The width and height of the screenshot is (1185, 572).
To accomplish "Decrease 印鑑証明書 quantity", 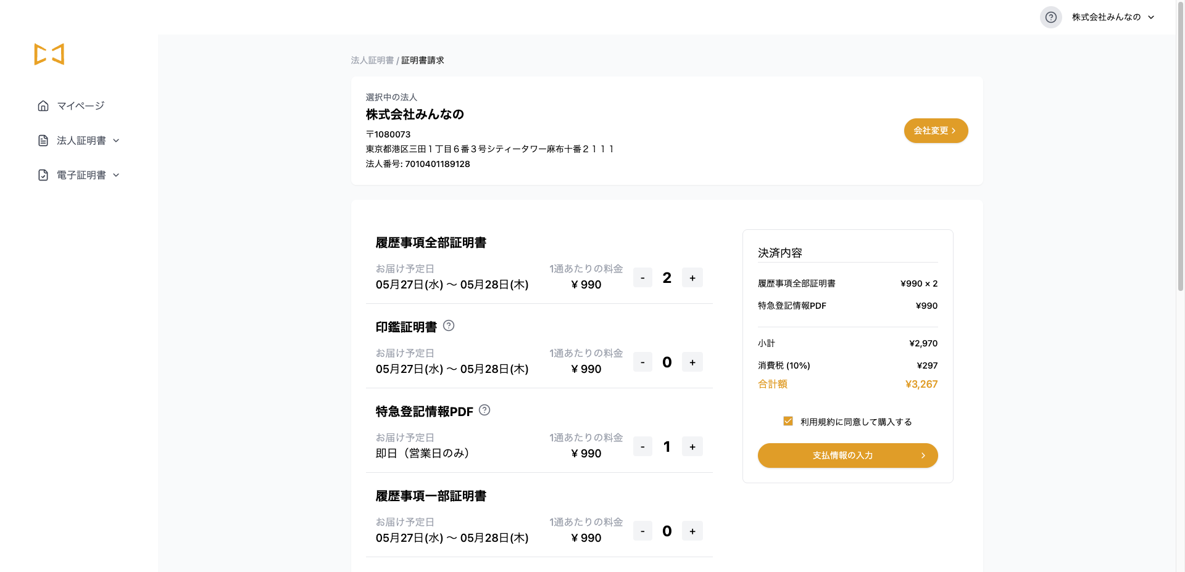I will point(642,362).
